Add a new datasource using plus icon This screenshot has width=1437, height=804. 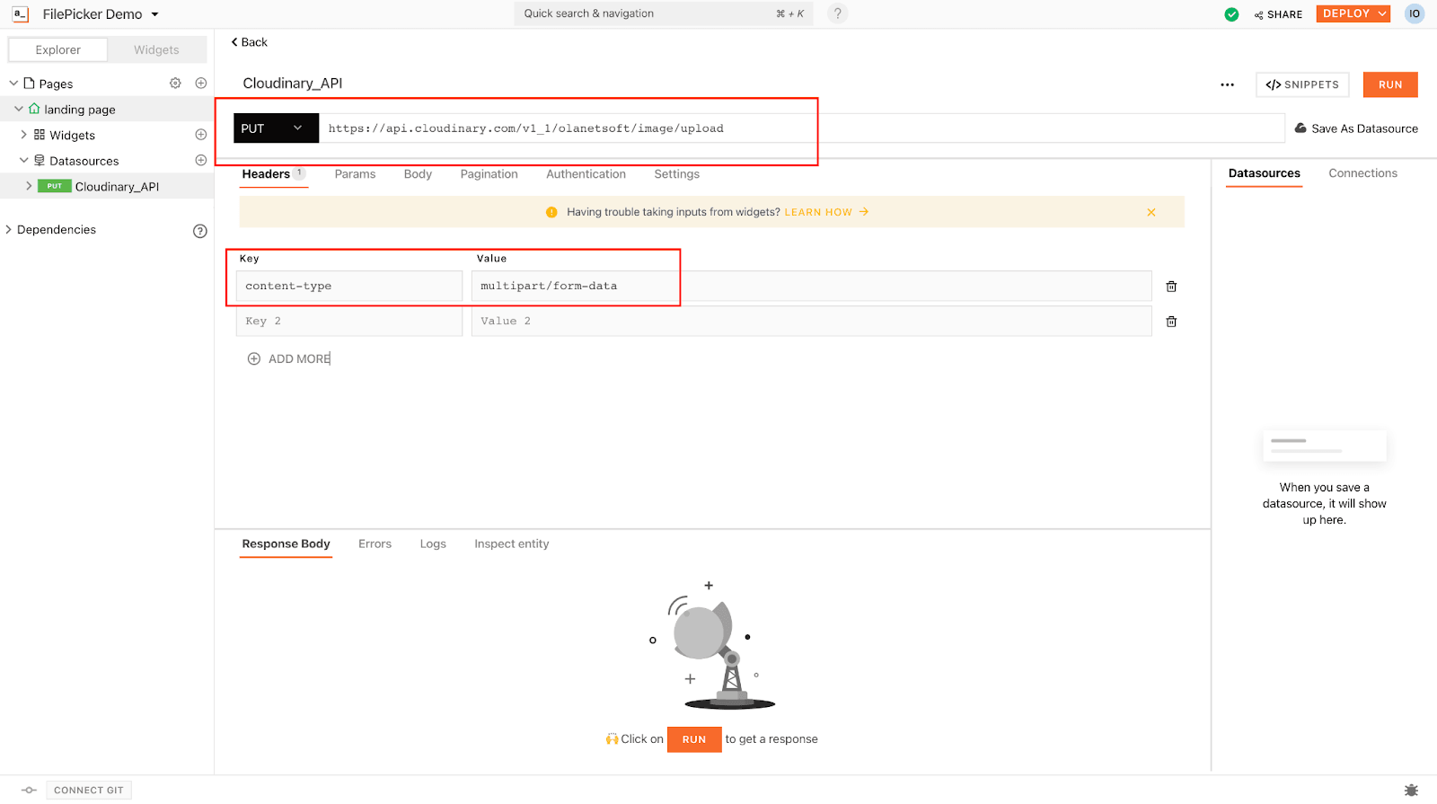[201, 161]
